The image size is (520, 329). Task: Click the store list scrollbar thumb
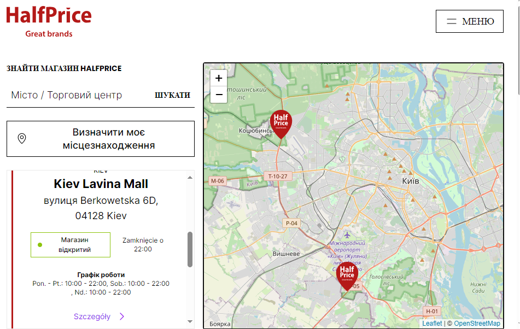coord(190,249)
